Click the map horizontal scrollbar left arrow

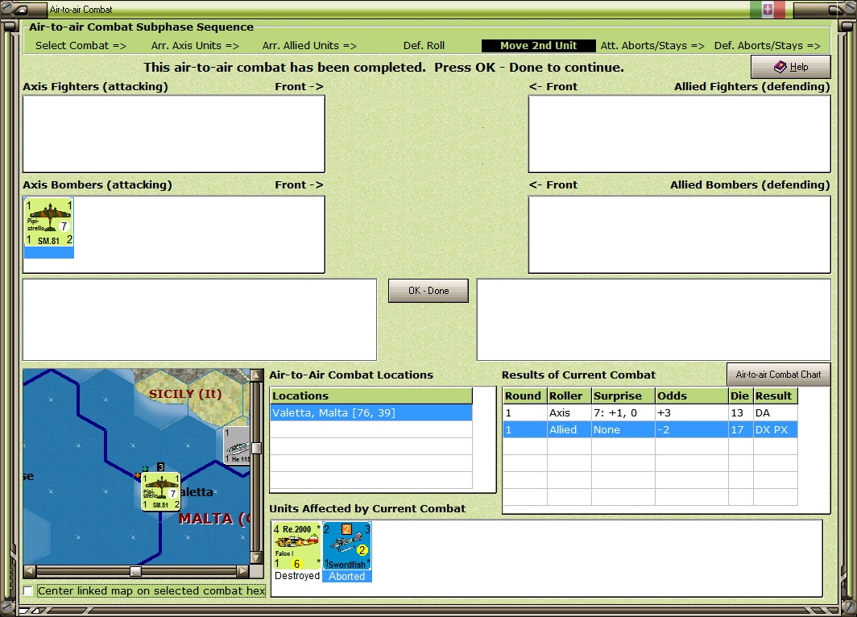point(30,570)
